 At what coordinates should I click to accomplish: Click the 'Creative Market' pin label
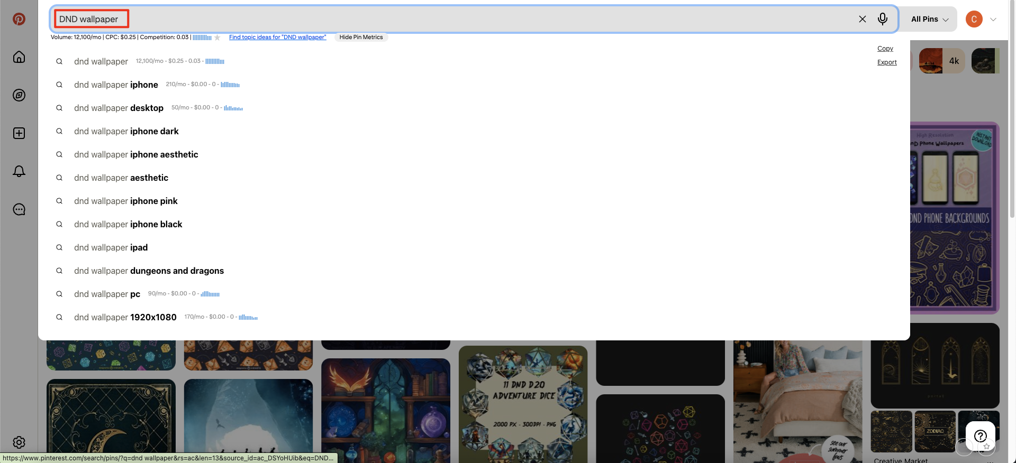coord(901,460)
